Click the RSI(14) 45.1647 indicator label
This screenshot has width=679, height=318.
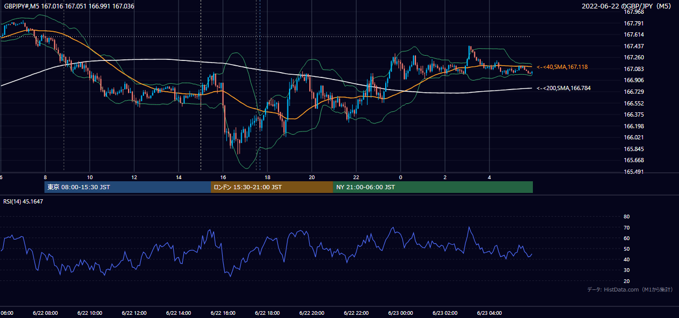[x=23, y=201]
